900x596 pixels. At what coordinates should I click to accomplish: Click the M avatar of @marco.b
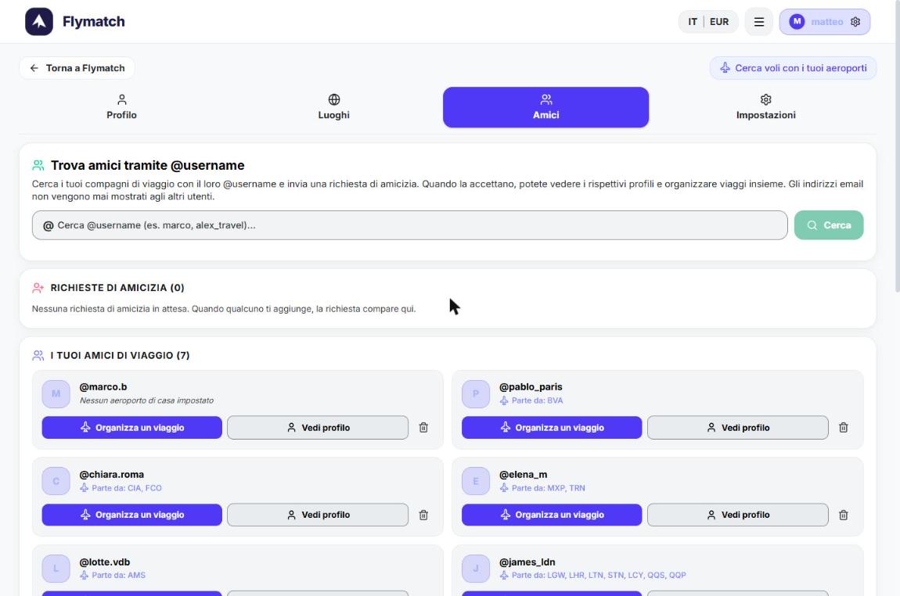[56, 393]
